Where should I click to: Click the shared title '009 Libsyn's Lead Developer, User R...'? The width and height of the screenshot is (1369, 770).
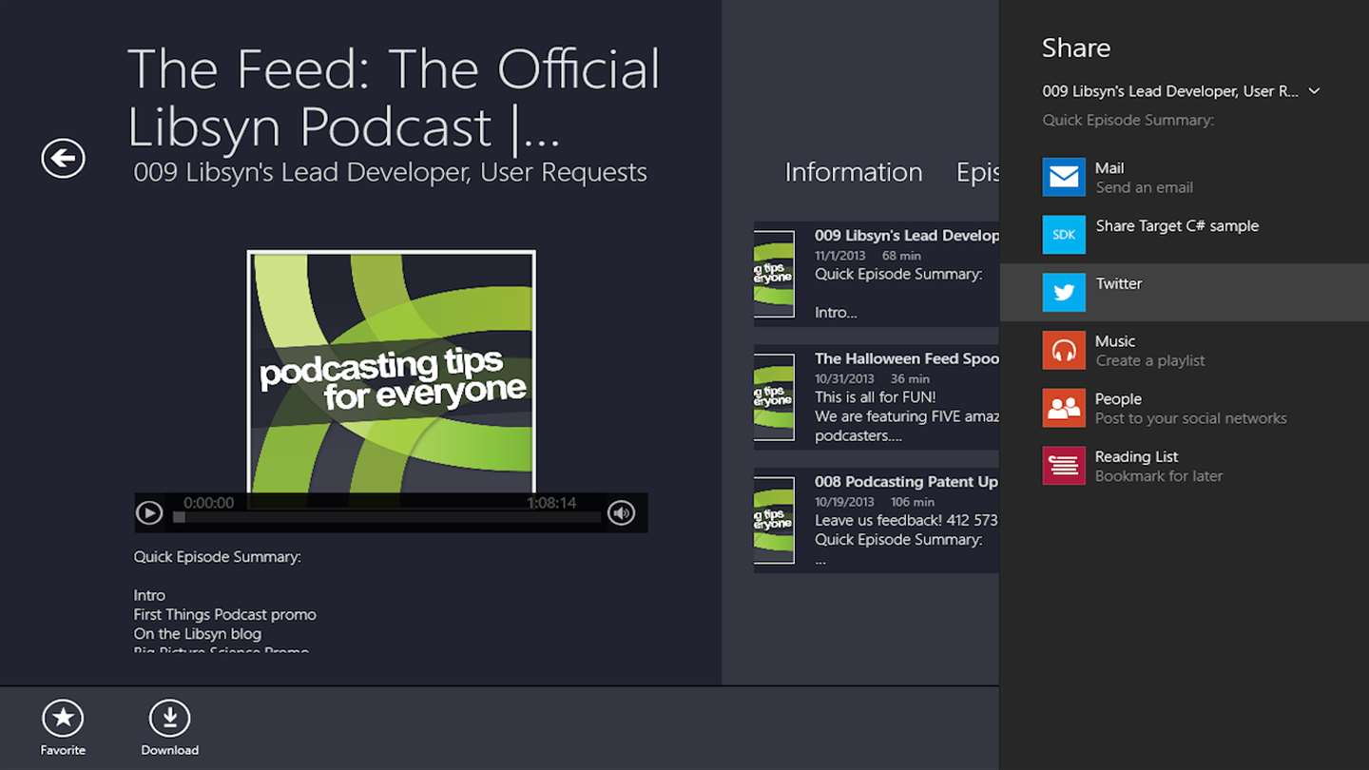click(1170, 91)
